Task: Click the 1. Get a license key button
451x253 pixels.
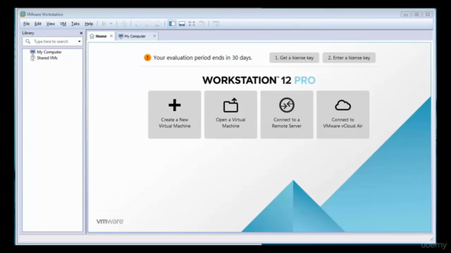Action: tap(294, 58)
